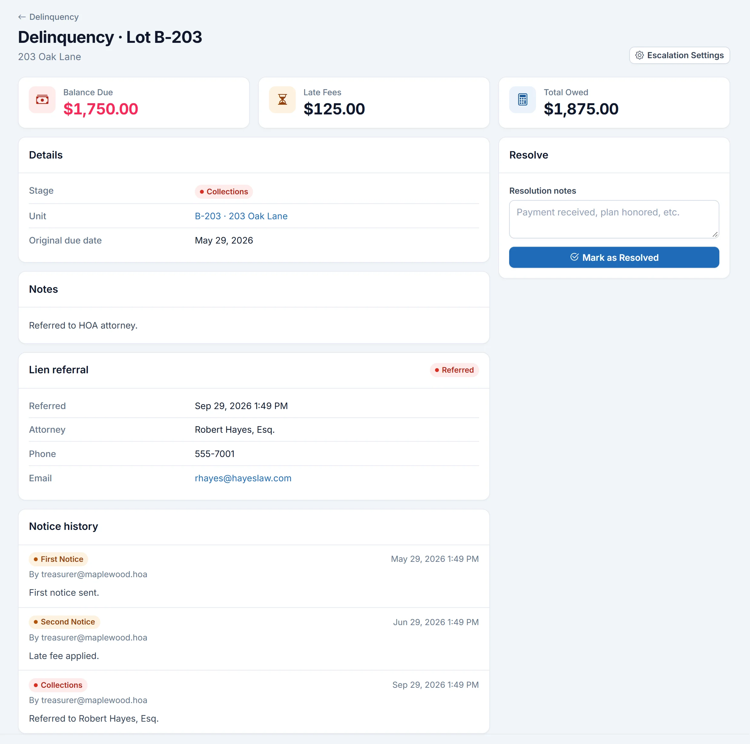Click the rhayes@hayeslaw.com email link
The height and width of the screenshot is (744, 750).
243,478
